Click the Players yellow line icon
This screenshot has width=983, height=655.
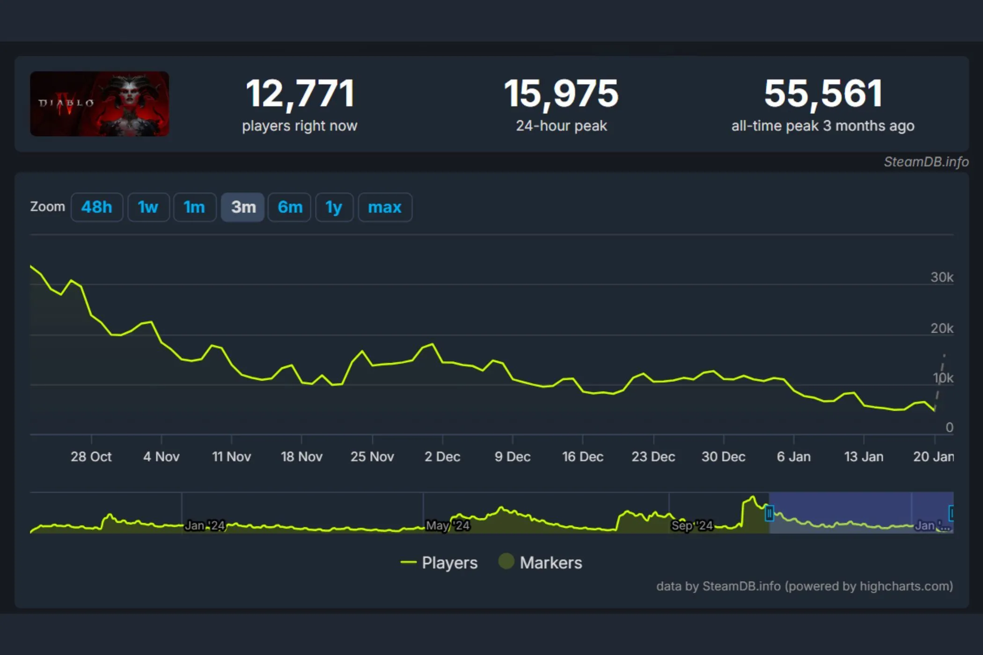click(409, 562)
